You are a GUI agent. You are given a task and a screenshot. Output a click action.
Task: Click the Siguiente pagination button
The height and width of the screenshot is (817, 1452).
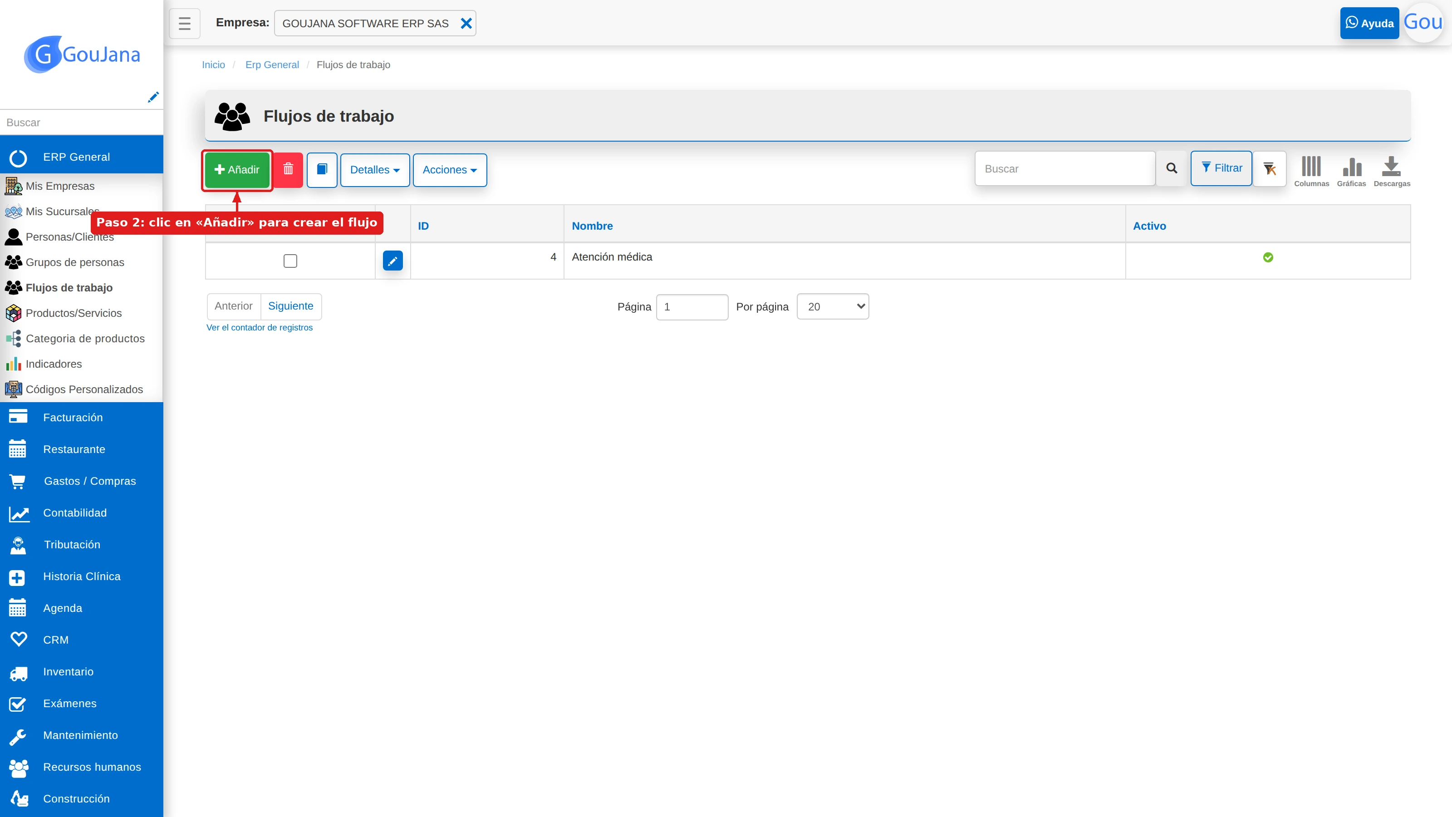click(290, 306)
